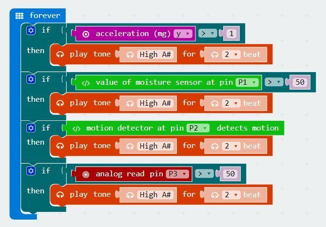326x227 pixels.
Task: Click the code icon on the motion detector block
Action: (x=77, y=129)
